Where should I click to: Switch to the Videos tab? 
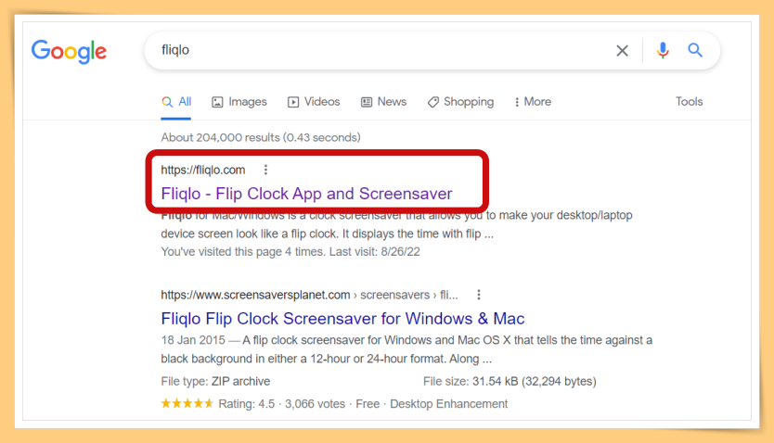pyautogui.click(x=314, y=102)
